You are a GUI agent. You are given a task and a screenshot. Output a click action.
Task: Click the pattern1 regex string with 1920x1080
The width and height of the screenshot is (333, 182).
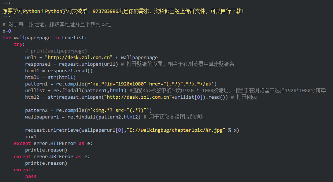pos(152,84)
